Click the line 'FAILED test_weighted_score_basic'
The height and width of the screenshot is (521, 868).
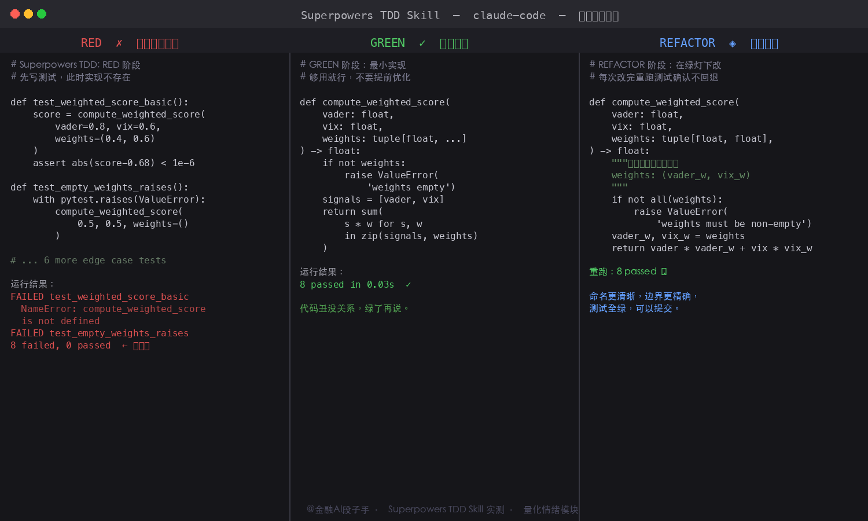[x=100, y=297]
